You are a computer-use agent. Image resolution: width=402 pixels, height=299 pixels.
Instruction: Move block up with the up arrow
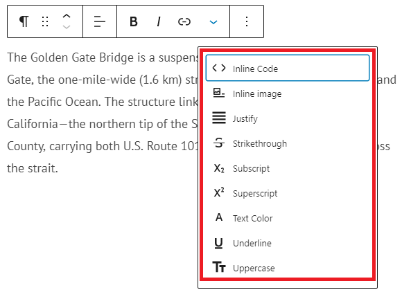[x=67, y=16]
